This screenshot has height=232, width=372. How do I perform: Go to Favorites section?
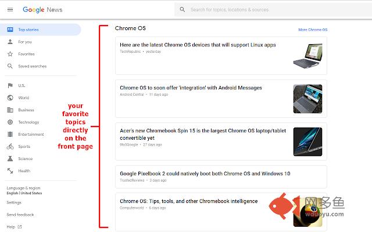click(x=26, y=54)
